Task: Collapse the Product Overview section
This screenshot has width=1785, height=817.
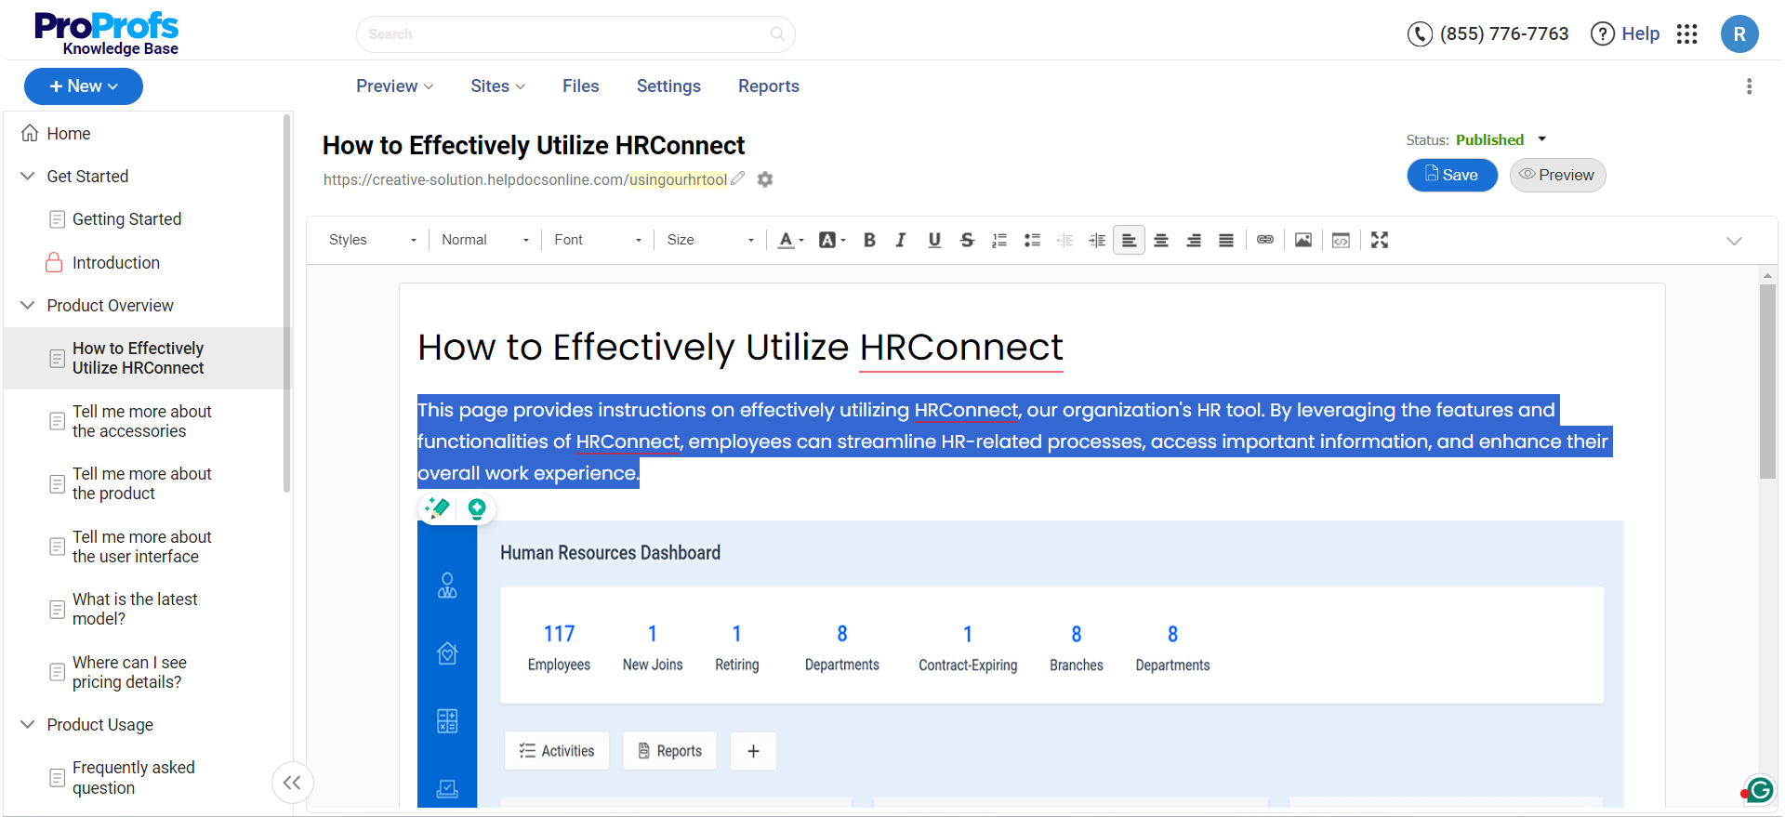Action: pos(28,305)
